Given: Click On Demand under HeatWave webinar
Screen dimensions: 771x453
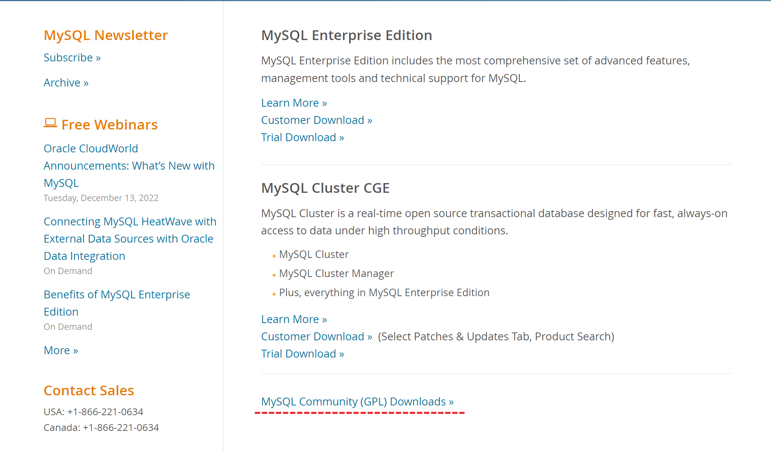Looking at the screenshot, I should 68,271.
